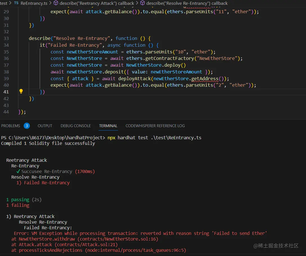Click the underlined getAddress call on line 39
This screenshot has height=256, width=306.
coord(205,78)
